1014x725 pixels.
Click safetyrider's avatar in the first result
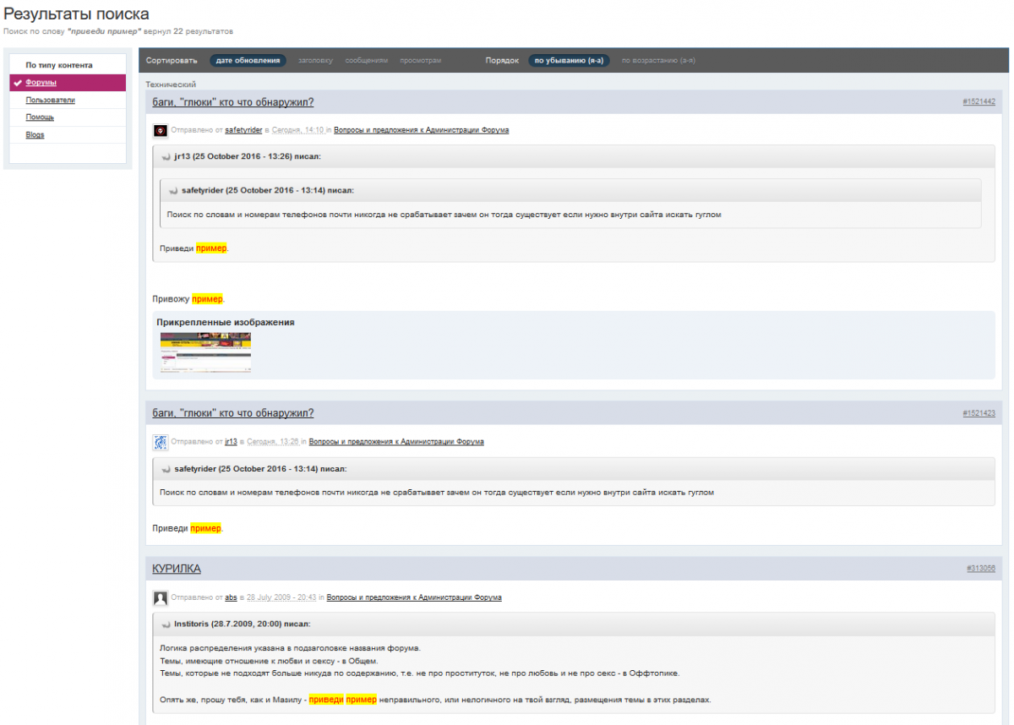point(161,130)
